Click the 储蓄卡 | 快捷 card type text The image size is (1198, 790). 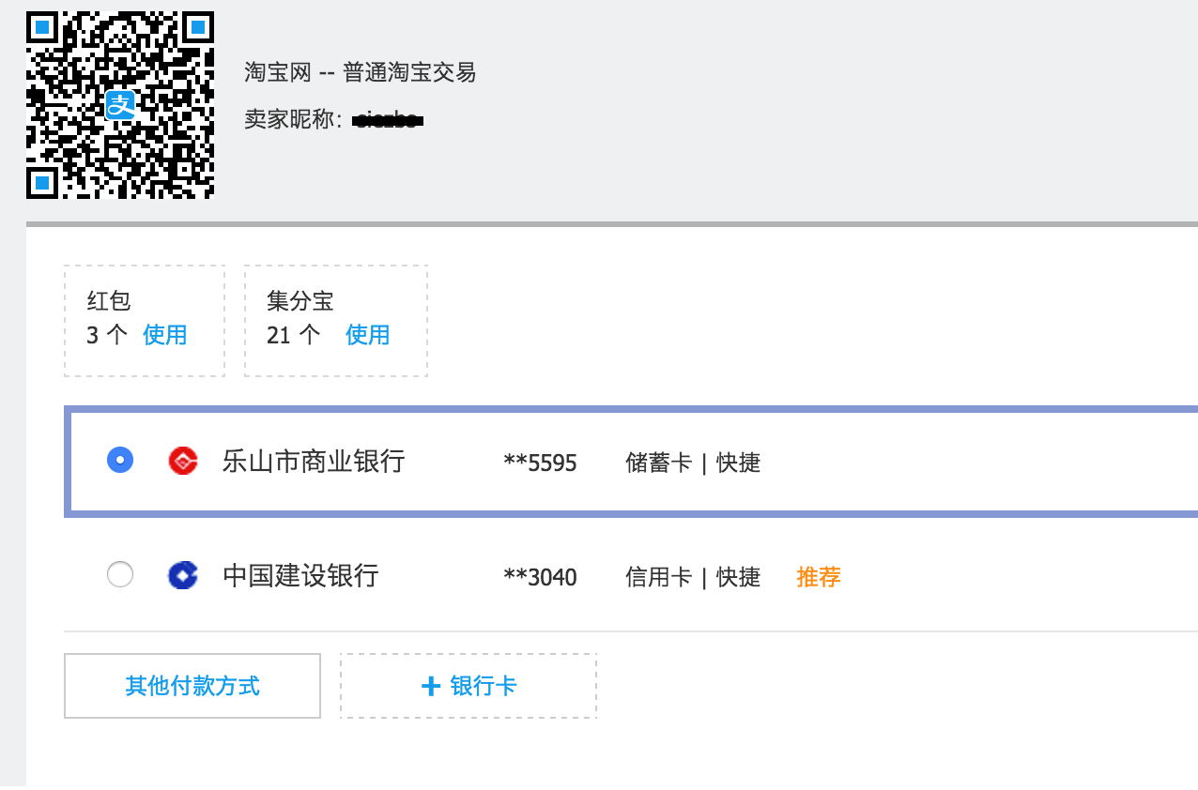pyautogui.click(x=693, y=463)
